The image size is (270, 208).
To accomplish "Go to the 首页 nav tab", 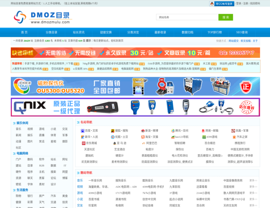I will (x=24, y=32).
